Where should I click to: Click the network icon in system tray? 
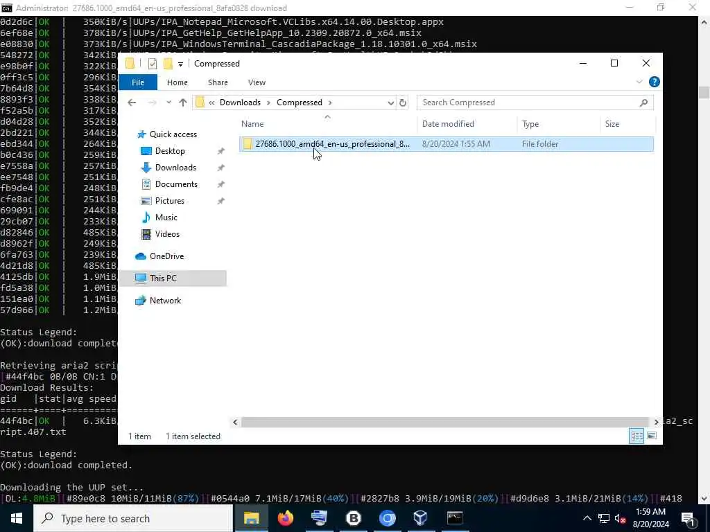click(x=604, y=518)
